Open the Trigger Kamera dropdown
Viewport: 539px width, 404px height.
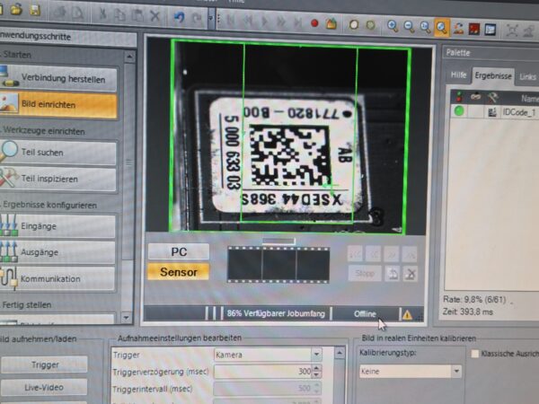pyautogui.click(x=316, y=355)
